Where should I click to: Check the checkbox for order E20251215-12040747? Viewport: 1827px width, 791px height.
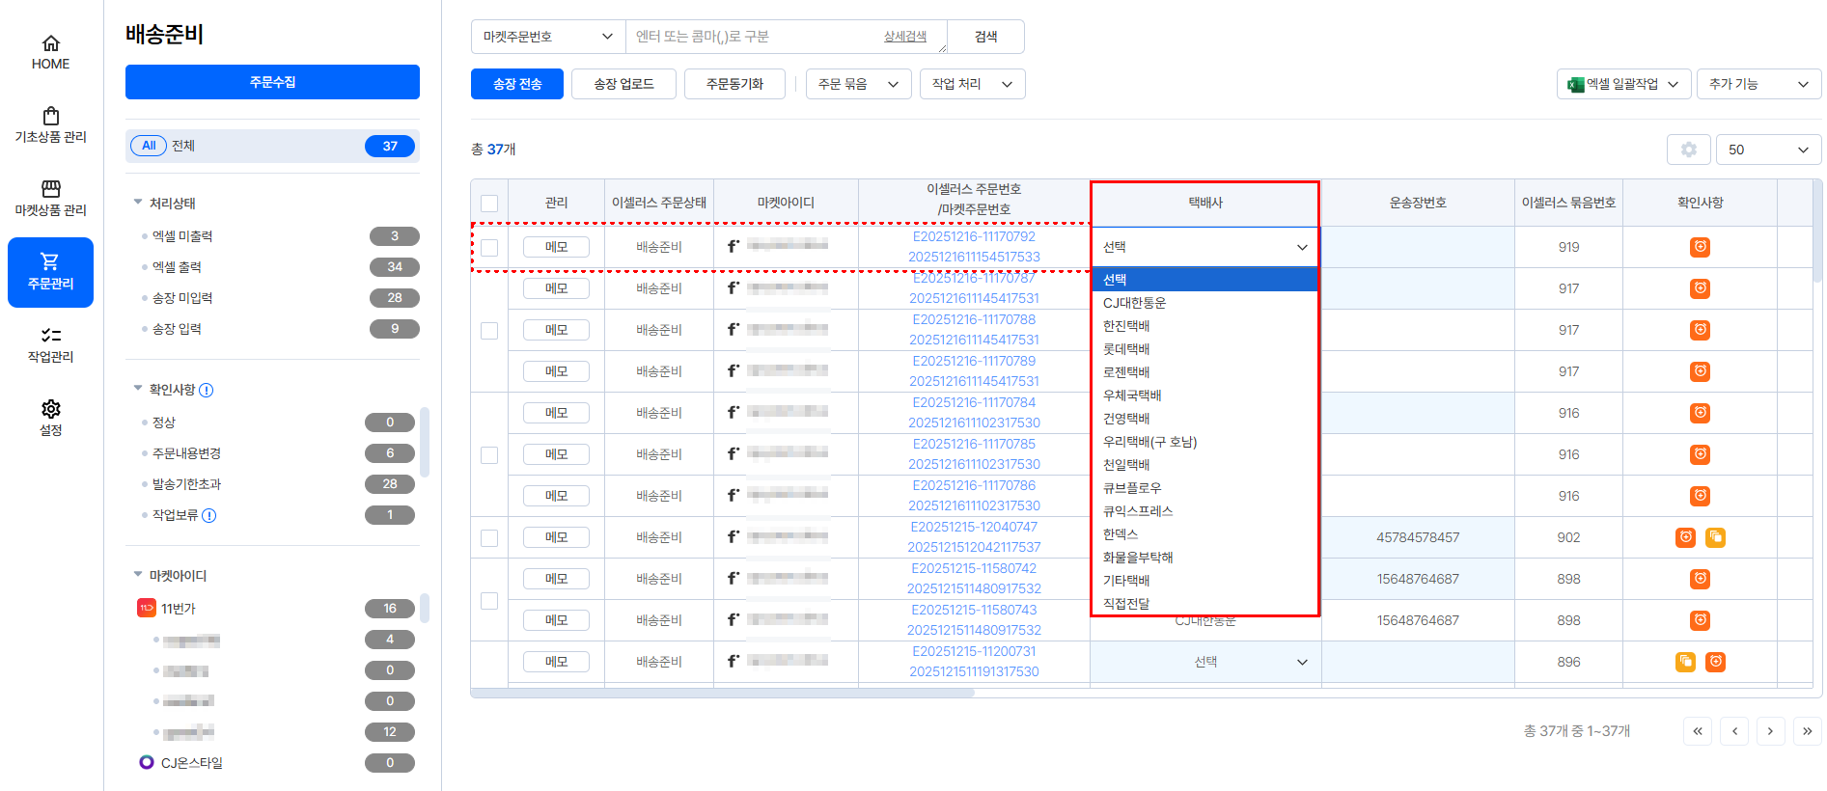pos(489,537)
